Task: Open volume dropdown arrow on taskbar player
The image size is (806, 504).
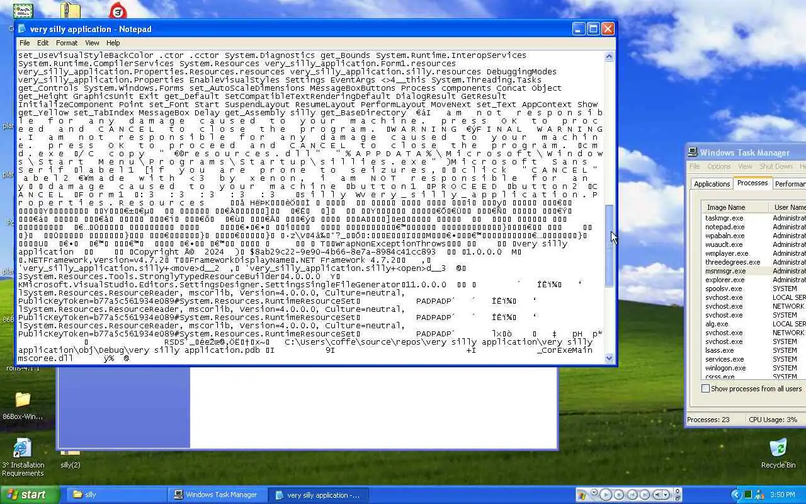Action: point(666,495)
